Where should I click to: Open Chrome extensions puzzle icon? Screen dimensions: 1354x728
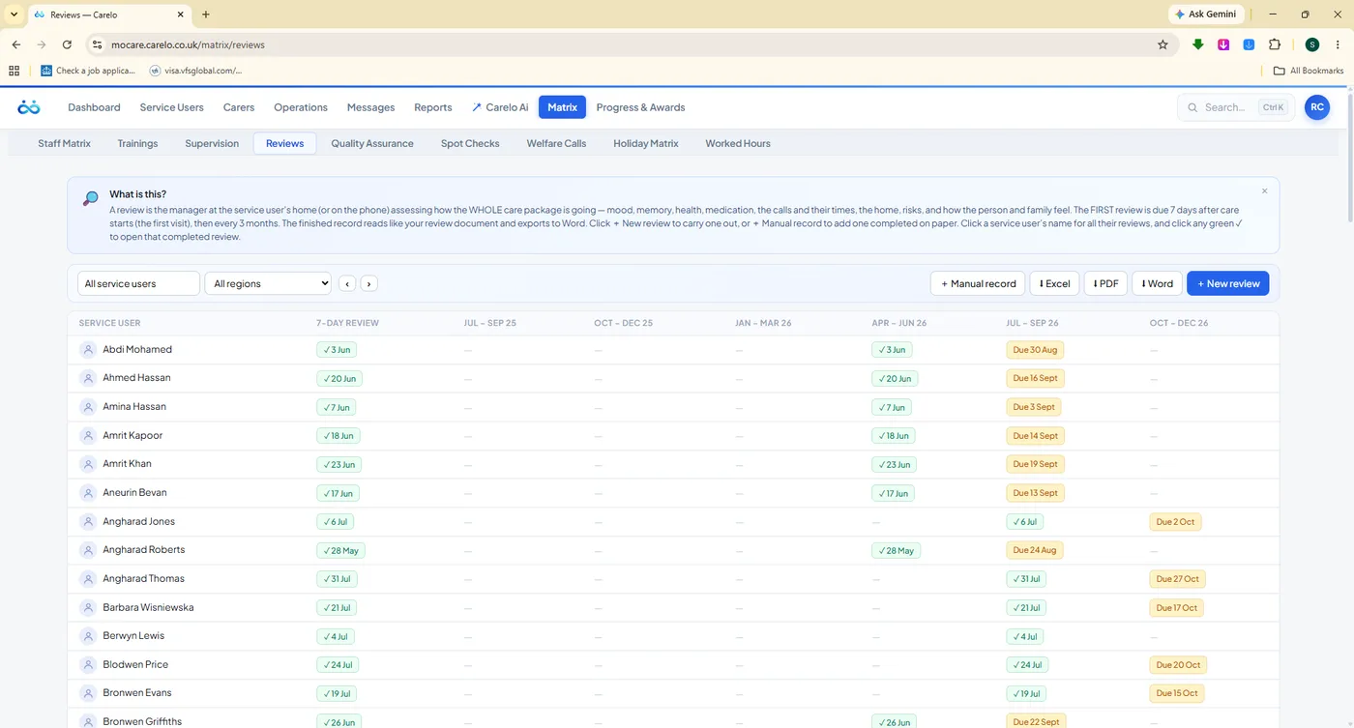tap(1275, 44)
